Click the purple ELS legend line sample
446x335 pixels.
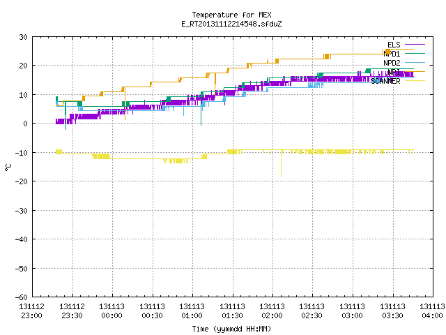point(415,45)
